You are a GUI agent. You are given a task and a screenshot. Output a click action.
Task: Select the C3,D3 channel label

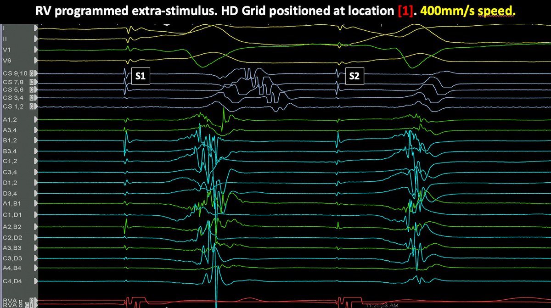click(x=12, y=258)
